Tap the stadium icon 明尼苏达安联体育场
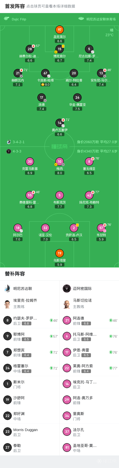The width and height of the screenshot is (119, 468). point(81,19)
